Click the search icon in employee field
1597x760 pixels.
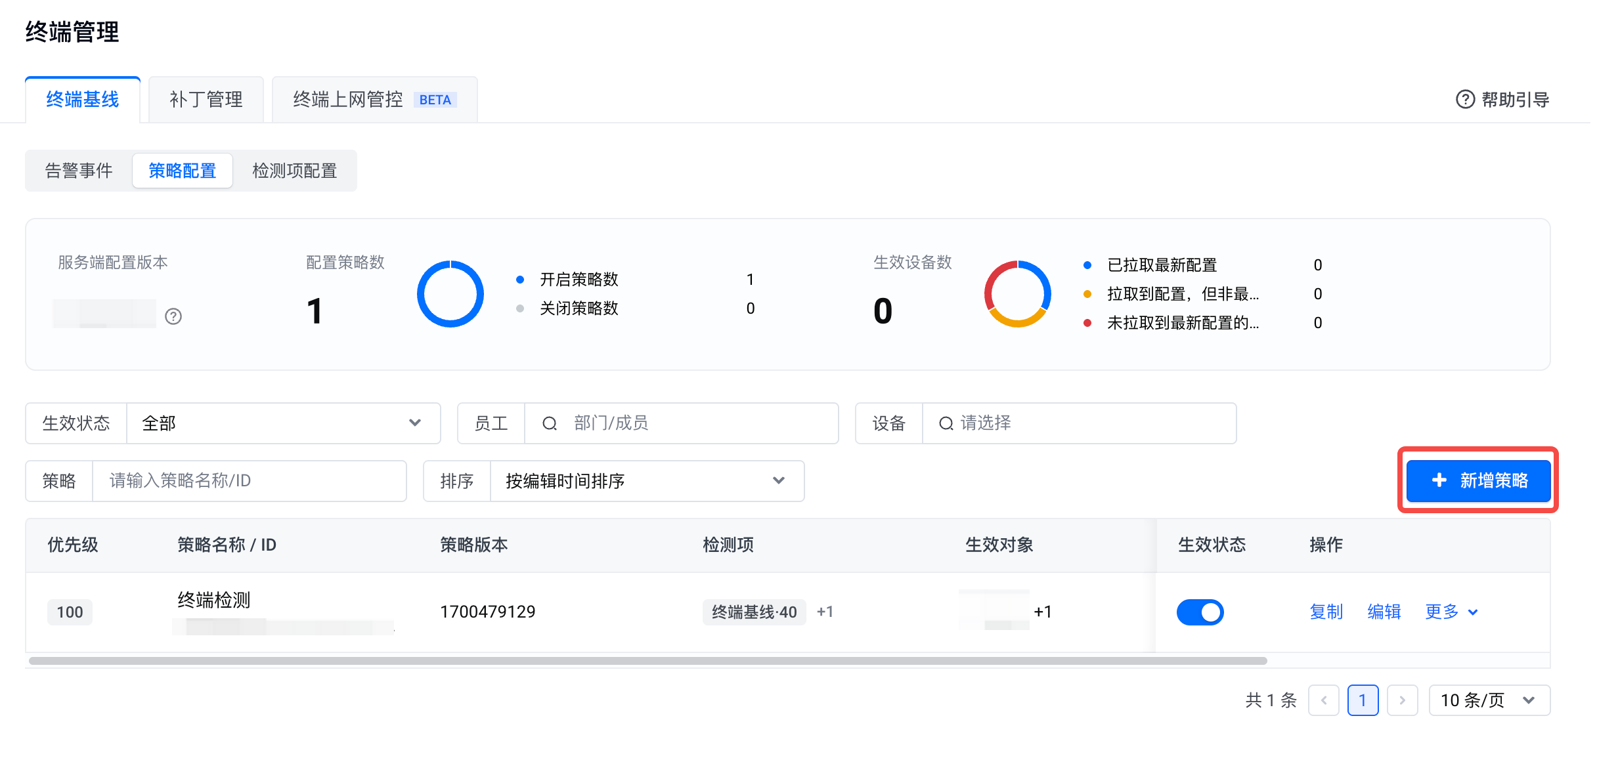(x=550, y=423)
